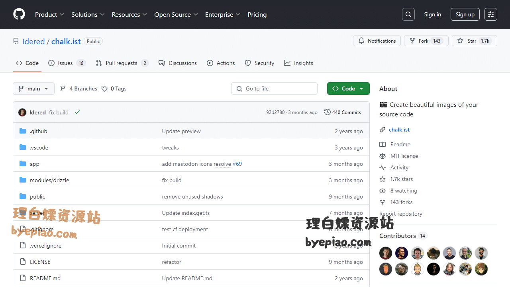Click Idered's avatar in commit bar
The width and height of the screenshot is (510, 287).
coord(22,112)
